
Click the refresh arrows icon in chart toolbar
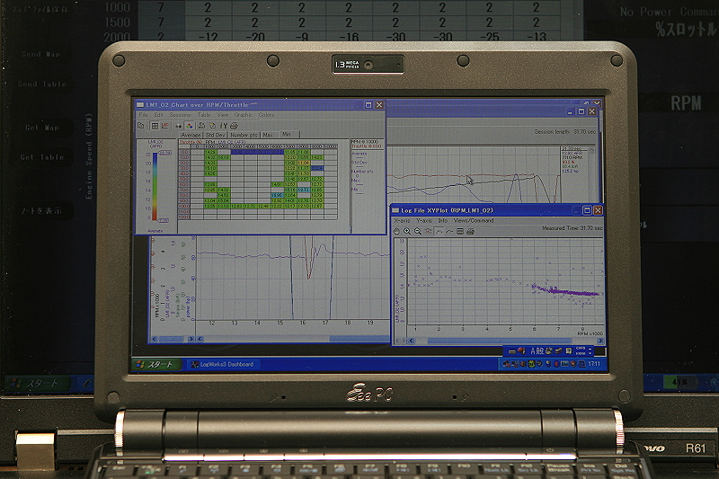click(201, 126)
